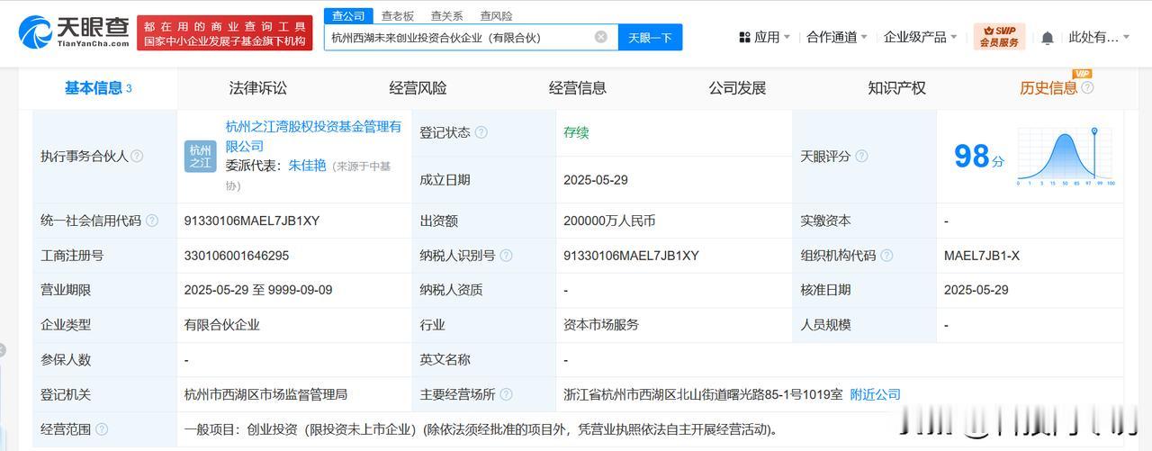Switch to the 查关系 search tab

[x=446, y=15]
